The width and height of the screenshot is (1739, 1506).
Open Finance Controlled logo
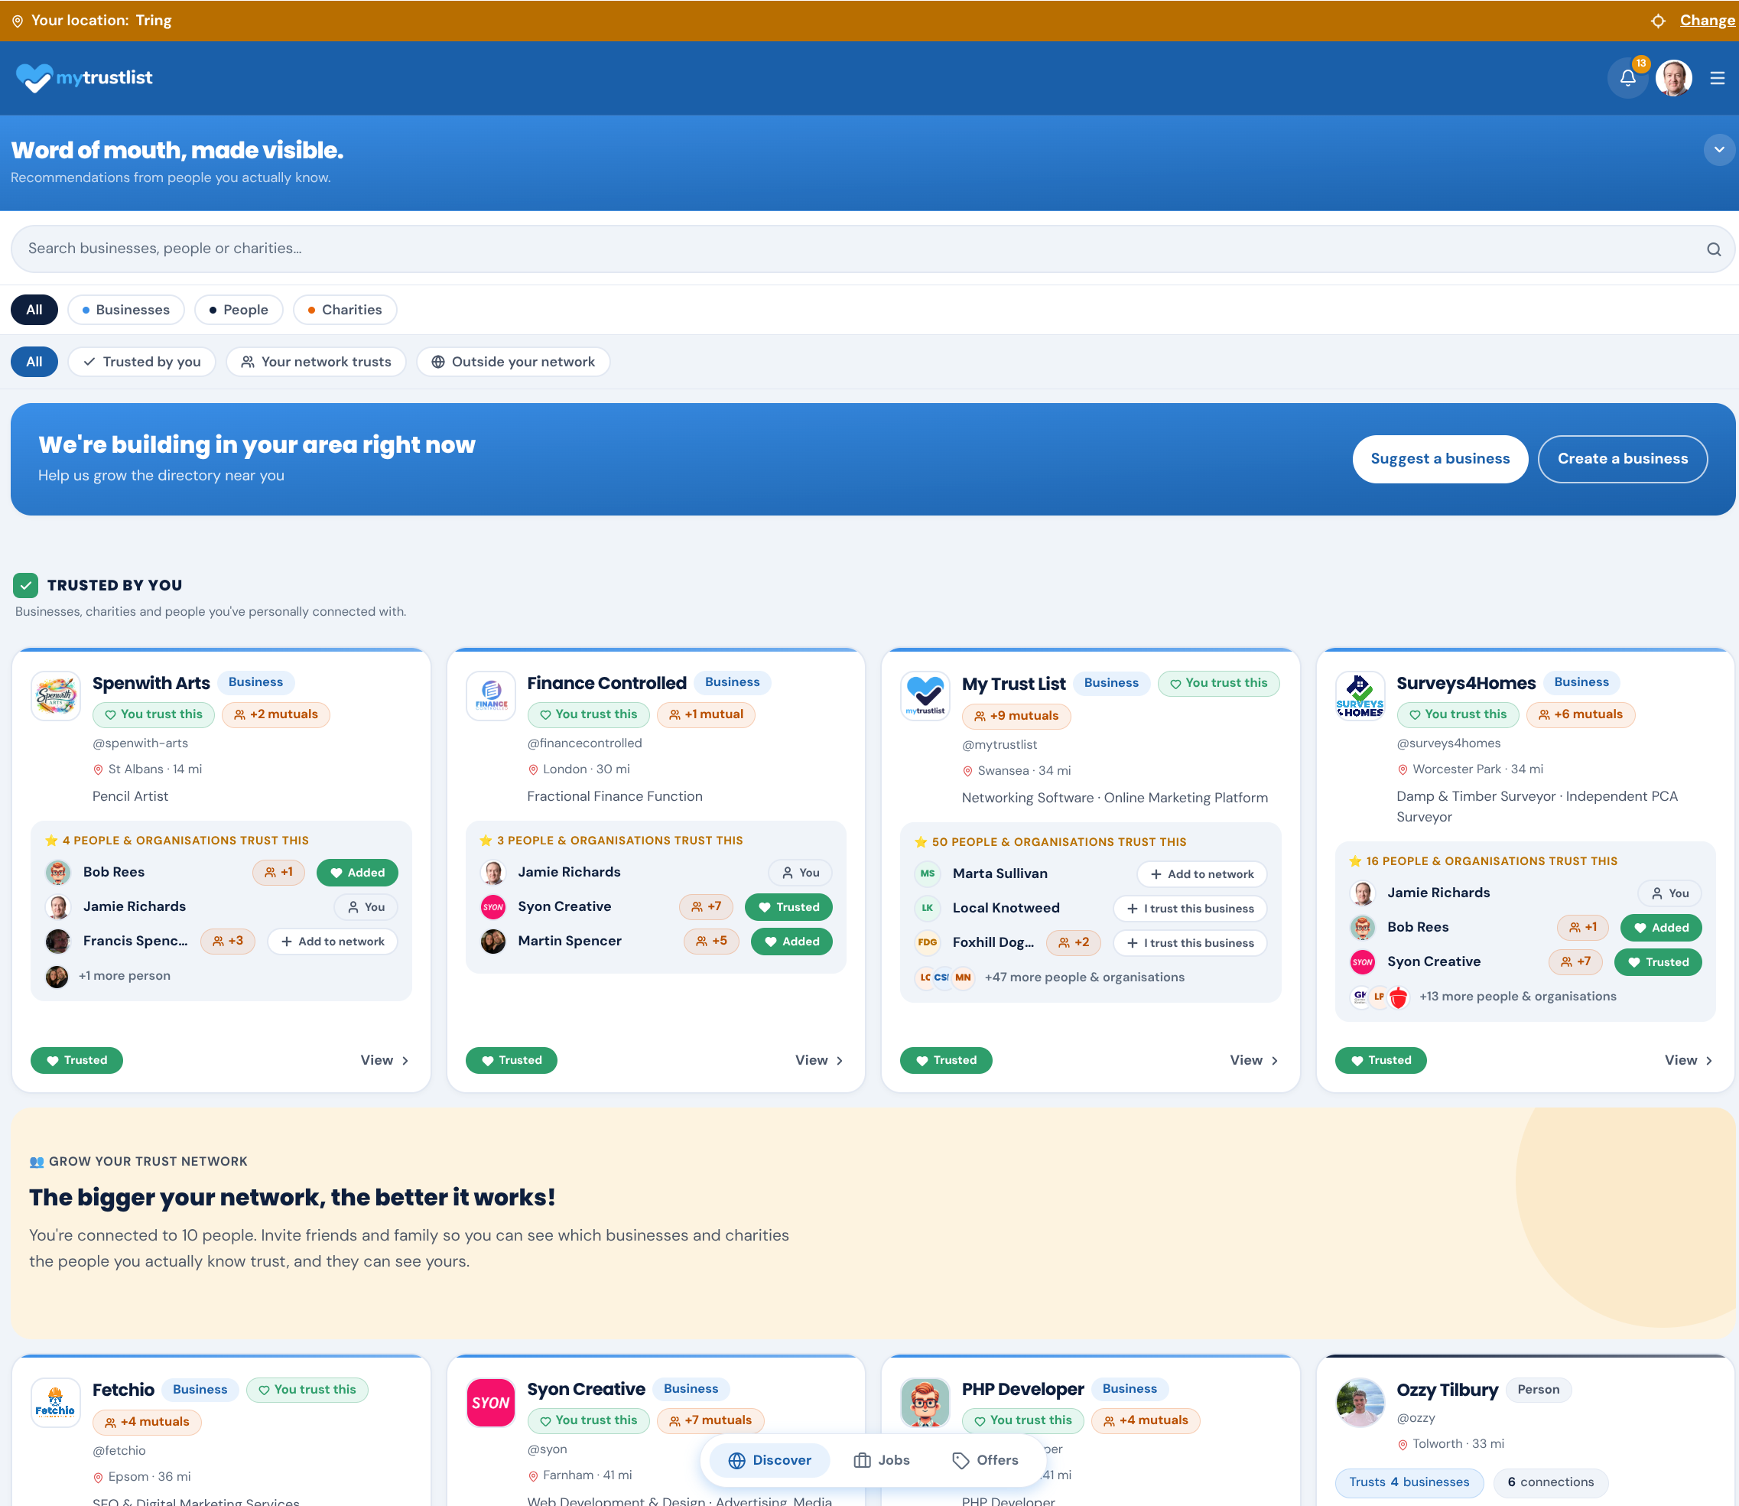(x=492, y=696)
